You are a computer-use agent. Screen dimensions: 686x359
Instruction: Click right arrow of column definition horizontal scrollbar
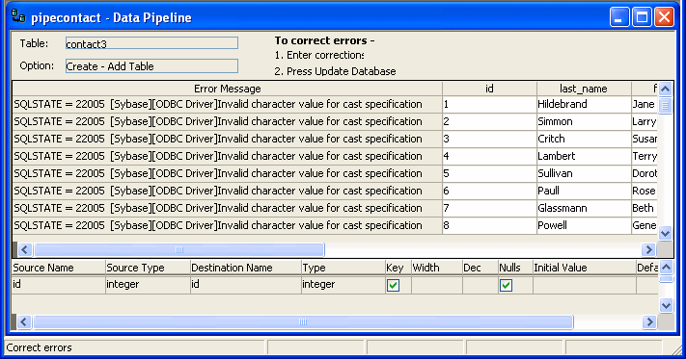(x=649, y=321)
